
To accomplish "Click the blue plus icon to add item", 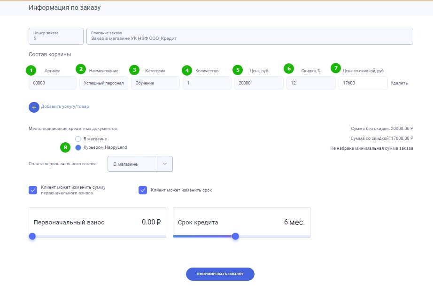I will coord(34,107).
